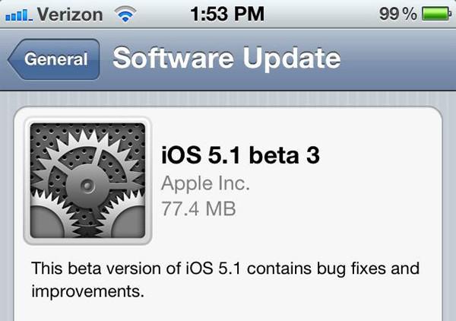
Task: Tap the Software Update title
Action: click(226, 59)
